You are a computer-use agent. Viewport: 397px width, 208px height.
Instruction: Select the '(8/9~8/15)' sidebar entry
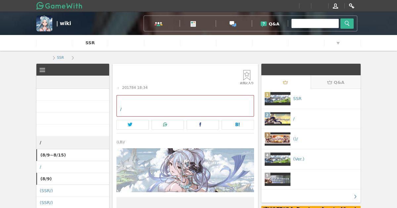[x=73, y=155]
